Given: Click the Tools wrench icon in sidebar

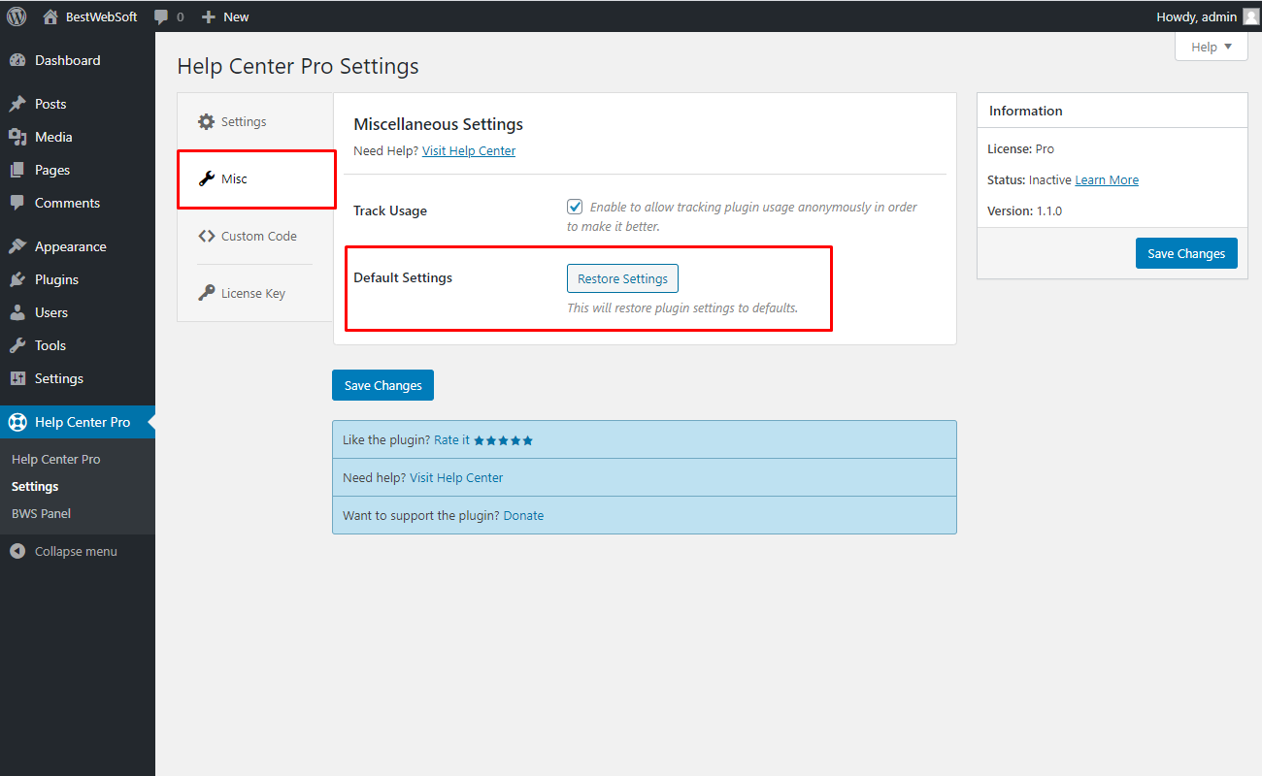Looking at the screenshot, I should click(17, 345).
